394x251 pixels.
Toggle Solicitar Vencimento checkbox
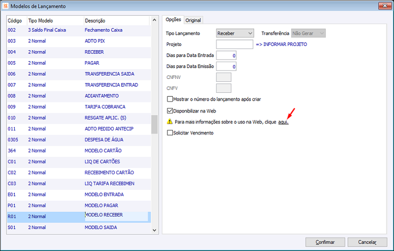pyautogui.click(x=170, y=133)
